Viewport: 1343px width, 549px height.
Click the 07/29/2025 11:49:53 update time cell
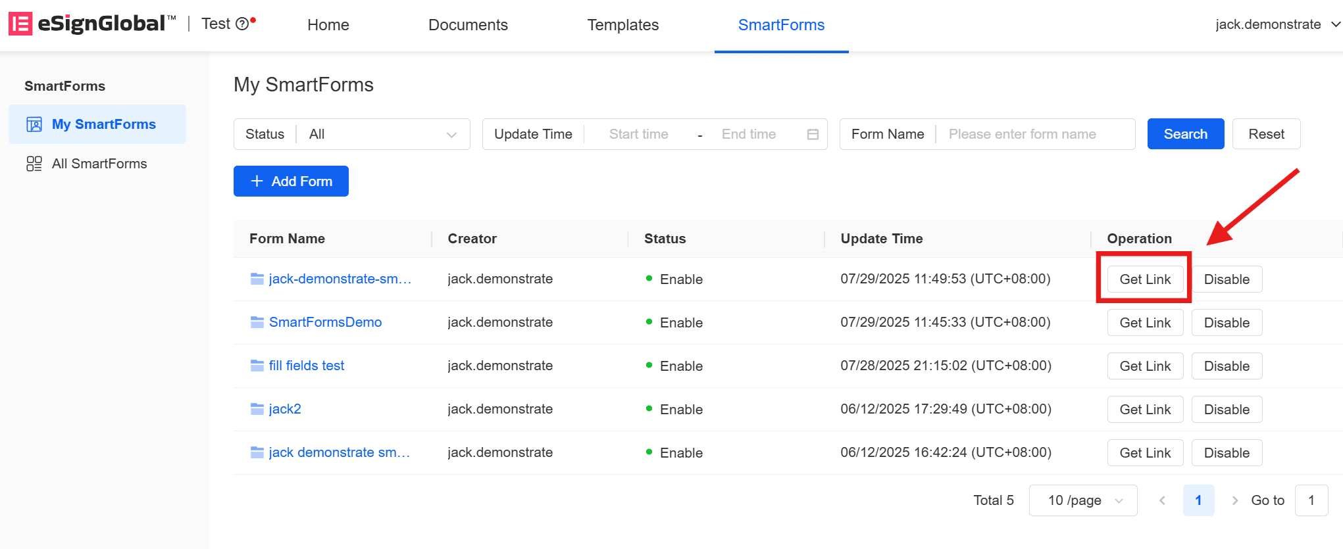pyautogui.click(x=946, y=279)
